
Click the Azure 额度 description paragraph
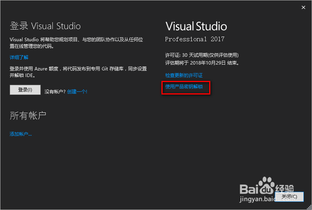[78, 72]
